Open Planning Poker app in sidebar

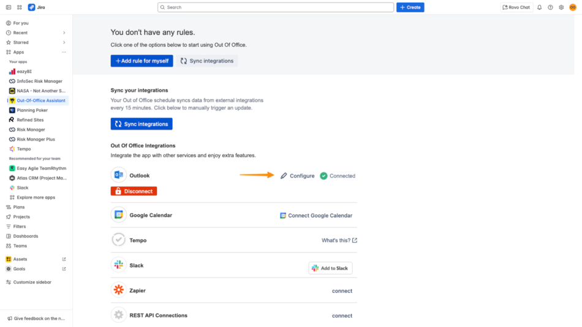(32, 110)
